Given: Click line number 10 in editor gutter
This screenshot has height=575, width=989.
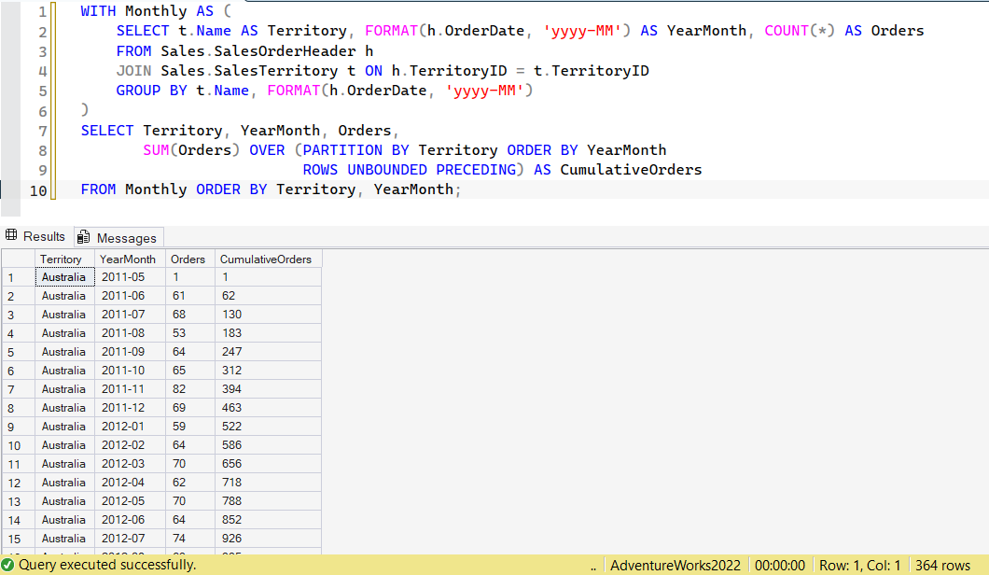Looking at the screenshot, I should 38,190.
